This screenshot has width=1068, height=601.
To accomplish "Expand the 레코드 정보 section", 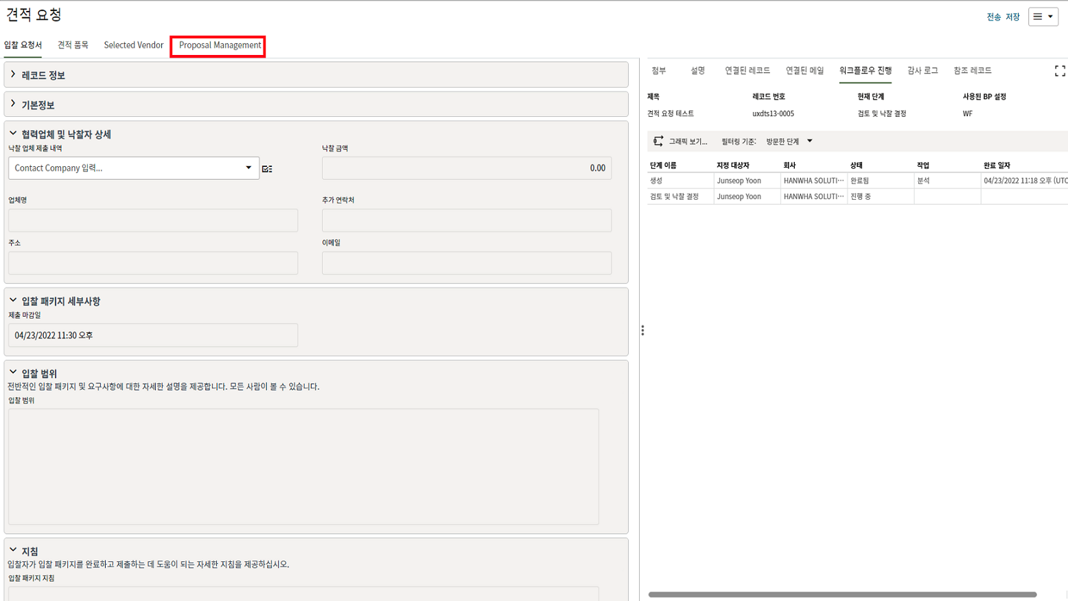I will click(x=13, y=75).
